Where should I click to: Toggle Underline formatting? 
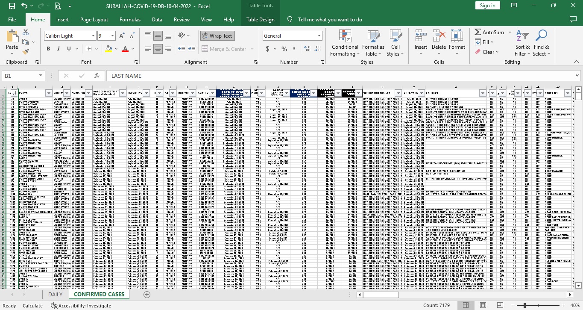coord(68,49)
